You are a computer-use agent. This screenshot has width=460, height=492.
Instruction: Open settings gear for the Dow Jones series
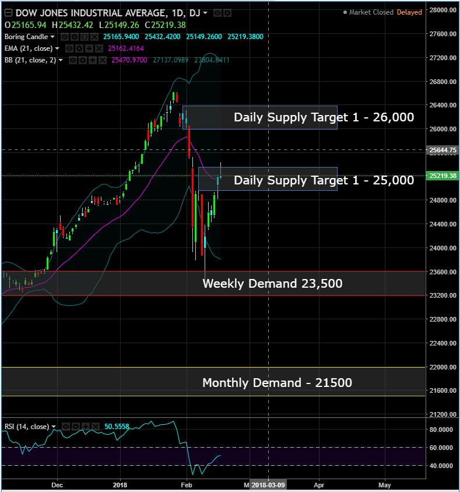coord(227,13)
